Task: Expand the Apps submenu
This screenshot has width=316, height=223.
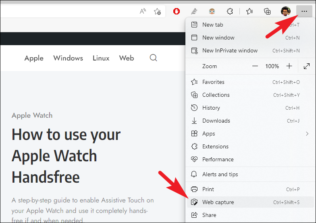Action: (250, 134)
